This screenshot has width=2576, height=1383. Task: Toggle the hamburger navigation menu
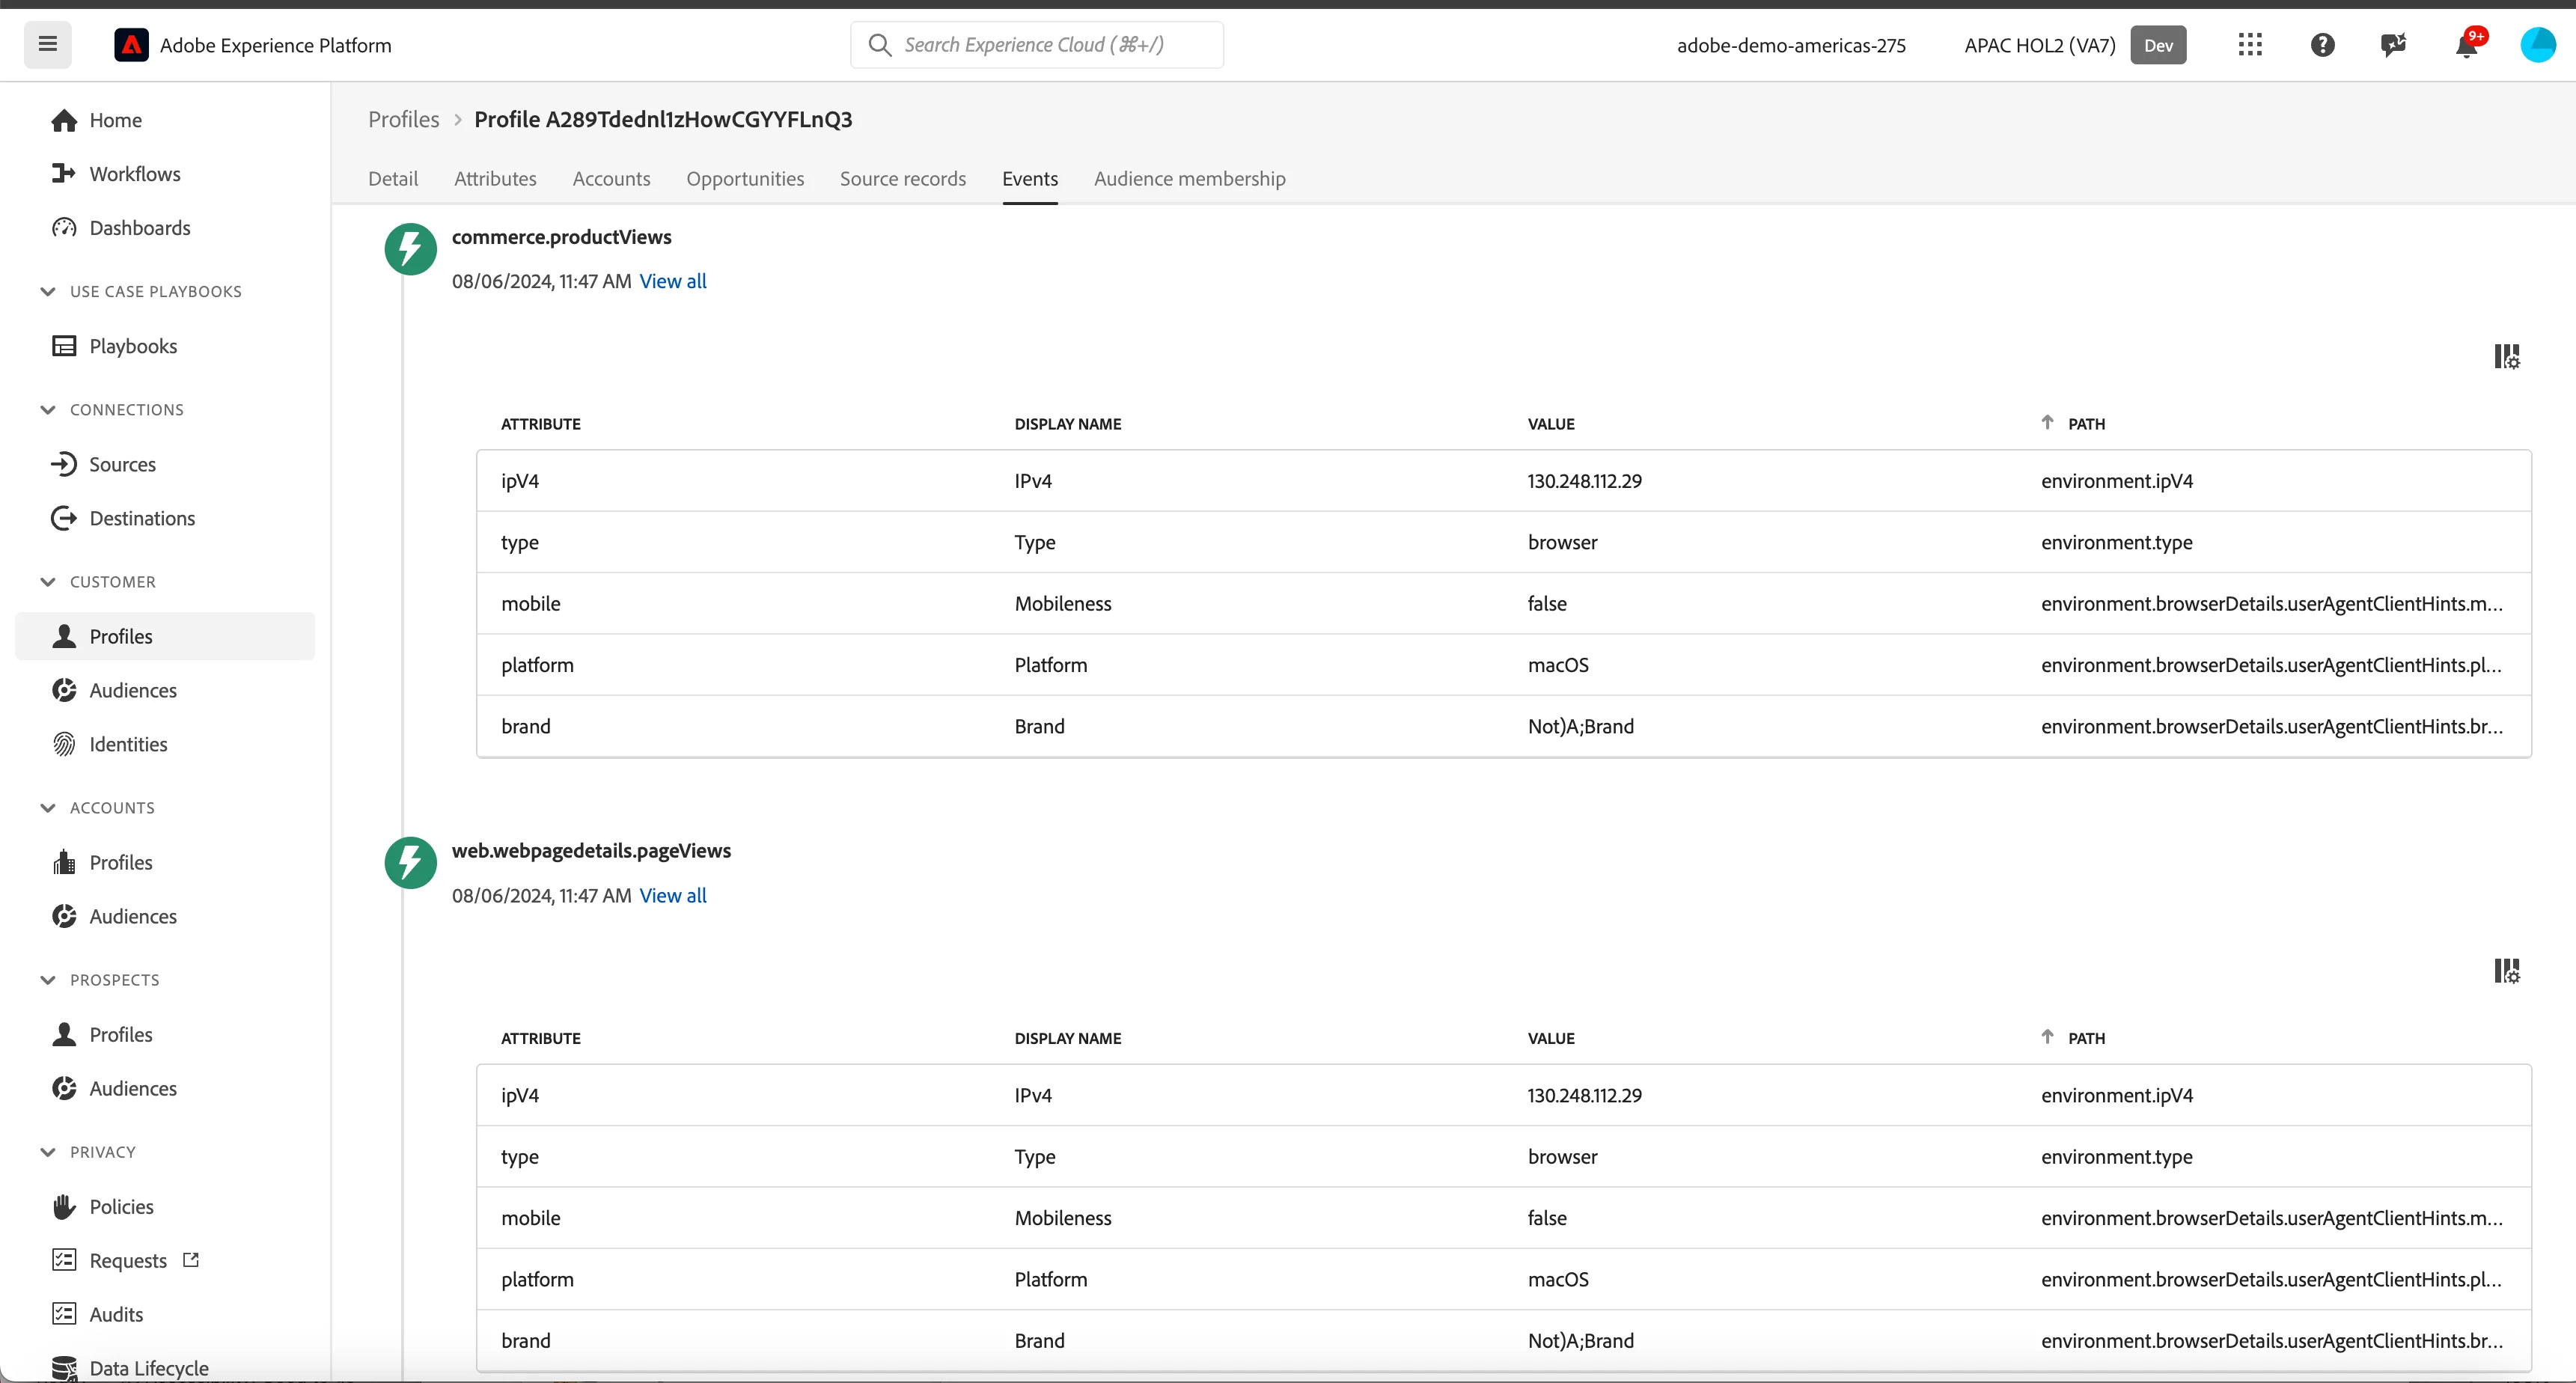click(x=47, y=45)
